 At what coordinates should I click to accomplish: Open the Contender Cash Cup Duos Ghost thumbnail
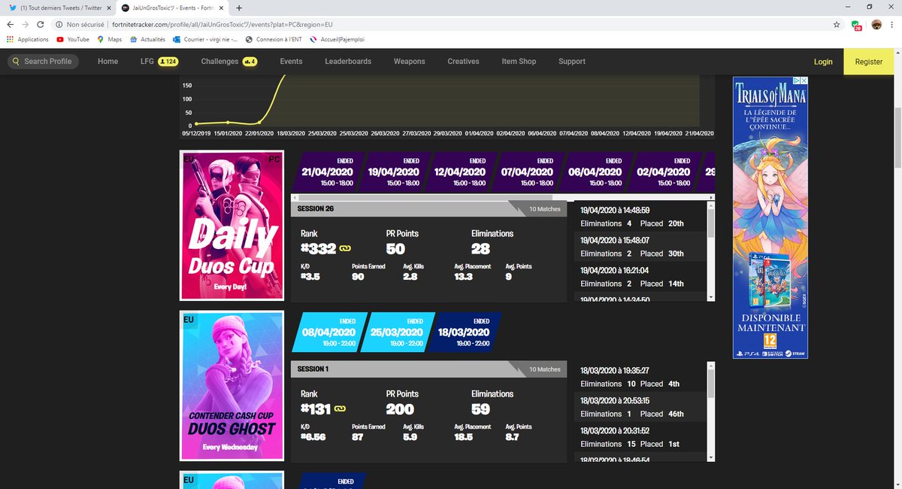232,386
